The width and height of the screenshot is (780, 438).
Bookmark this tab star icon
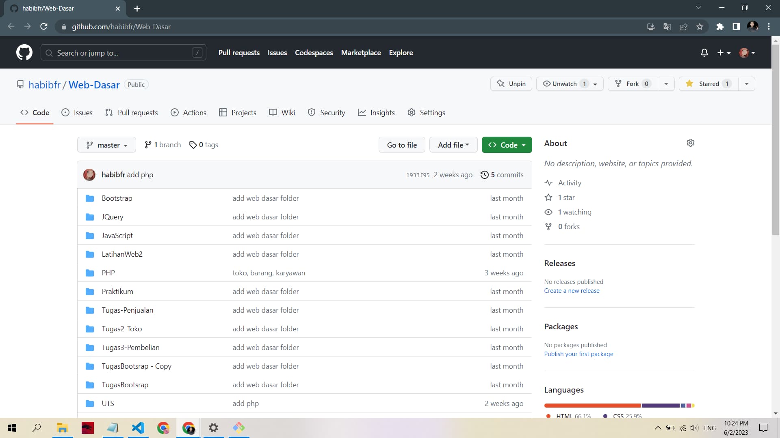(700, 26)
